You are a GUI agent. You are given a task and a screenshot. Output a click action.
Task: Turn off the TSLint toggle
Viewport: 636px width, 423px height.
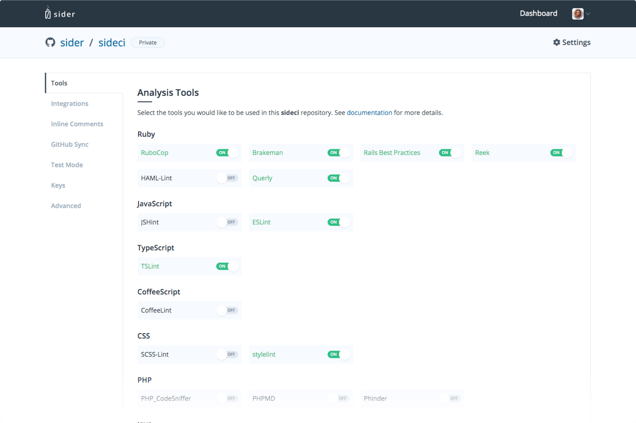coord(227,266)
